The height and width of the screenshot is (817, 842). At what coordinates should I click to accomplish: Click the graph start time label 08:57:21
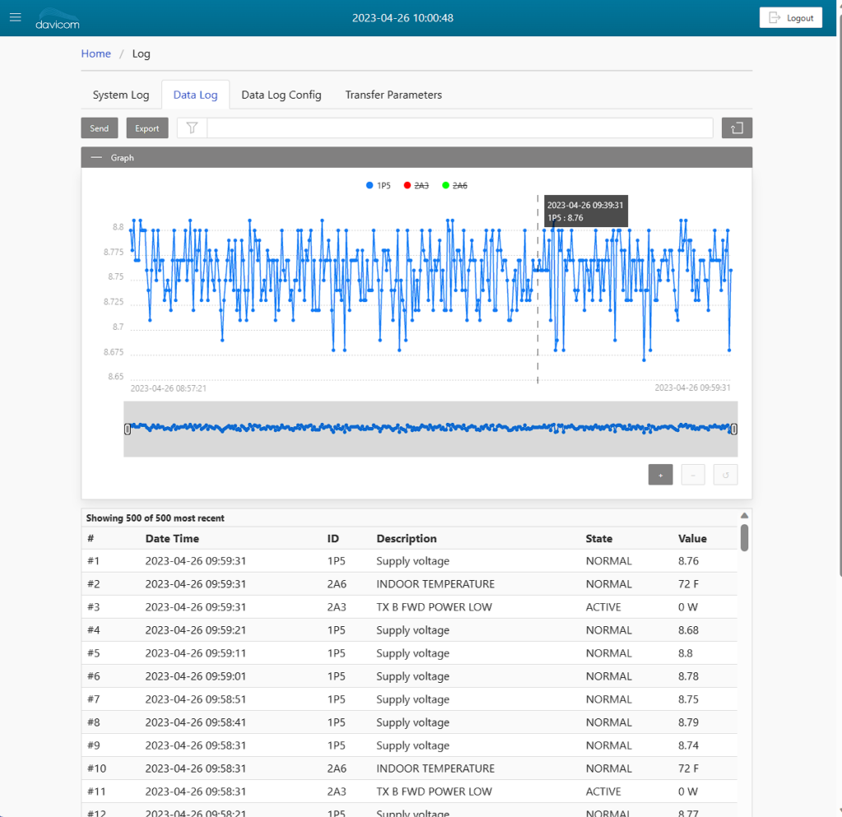point(169,388)
